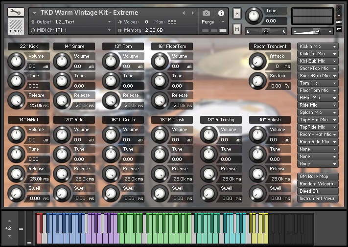Click the Room Transient Sustain value field

tap(279, 86)
